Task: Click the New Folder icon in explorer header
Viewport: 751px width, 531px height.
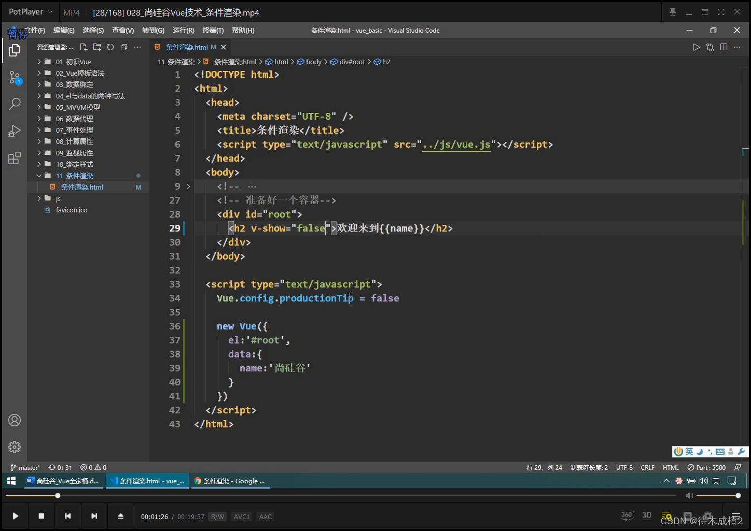Action: (x=97, y=47)
